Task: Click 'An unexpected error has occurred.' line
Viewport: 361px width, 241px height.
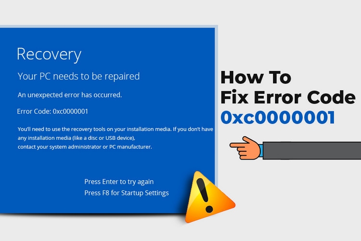Action: pyautogui.click(x=70, y=95)
